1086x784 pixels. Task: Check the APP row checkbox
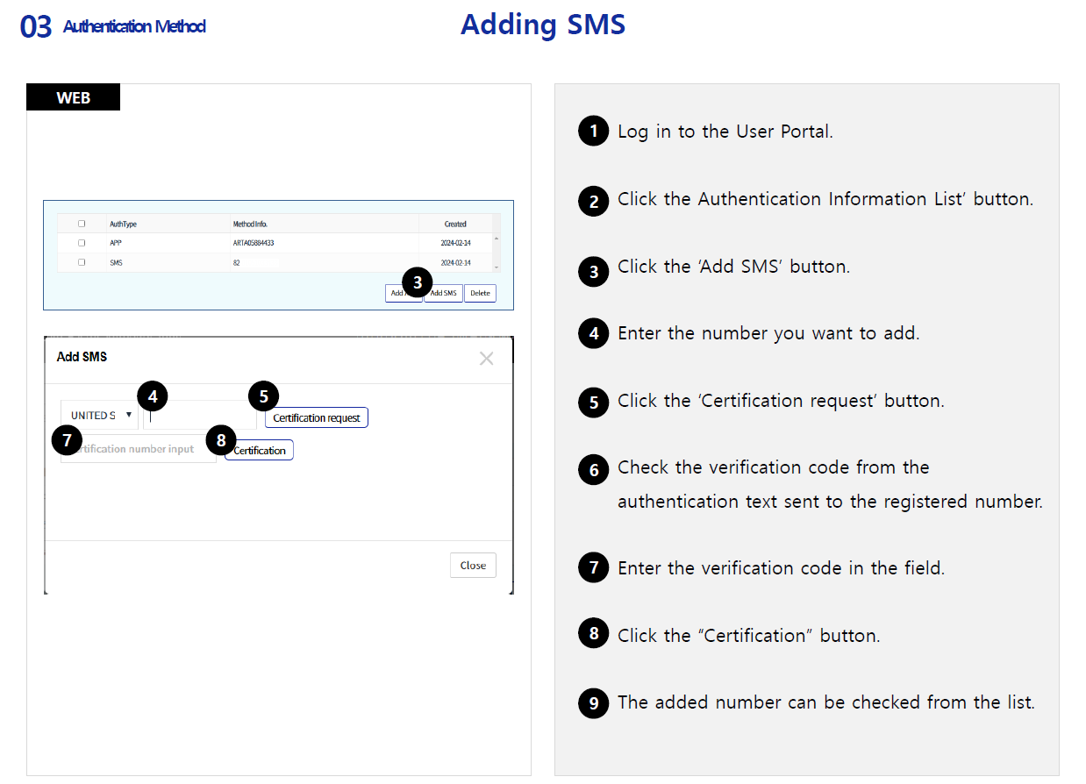(82, 243)
